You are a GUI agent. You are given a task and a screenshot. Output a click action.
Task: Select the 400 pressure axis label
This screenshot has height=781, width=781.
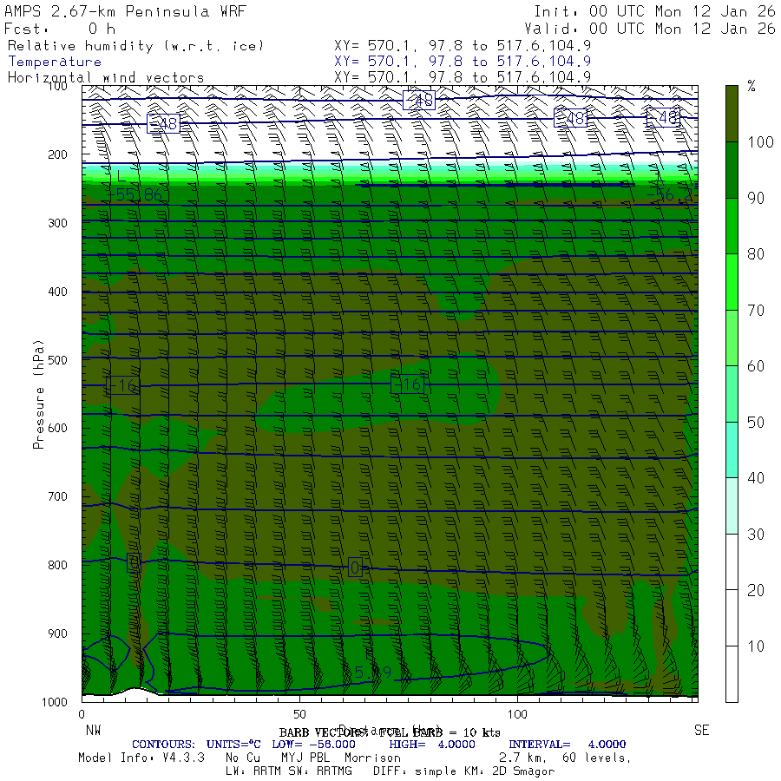point(57,292)
